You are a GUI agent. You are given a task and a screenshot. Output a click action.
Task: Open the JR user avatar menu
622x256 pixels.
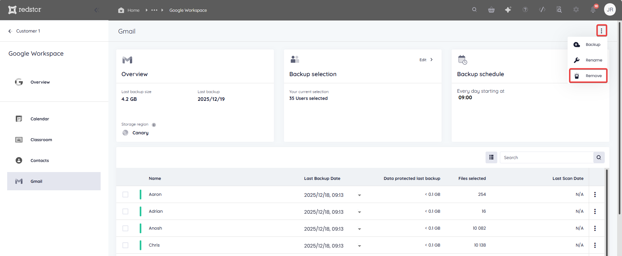[x=610, y=10]
